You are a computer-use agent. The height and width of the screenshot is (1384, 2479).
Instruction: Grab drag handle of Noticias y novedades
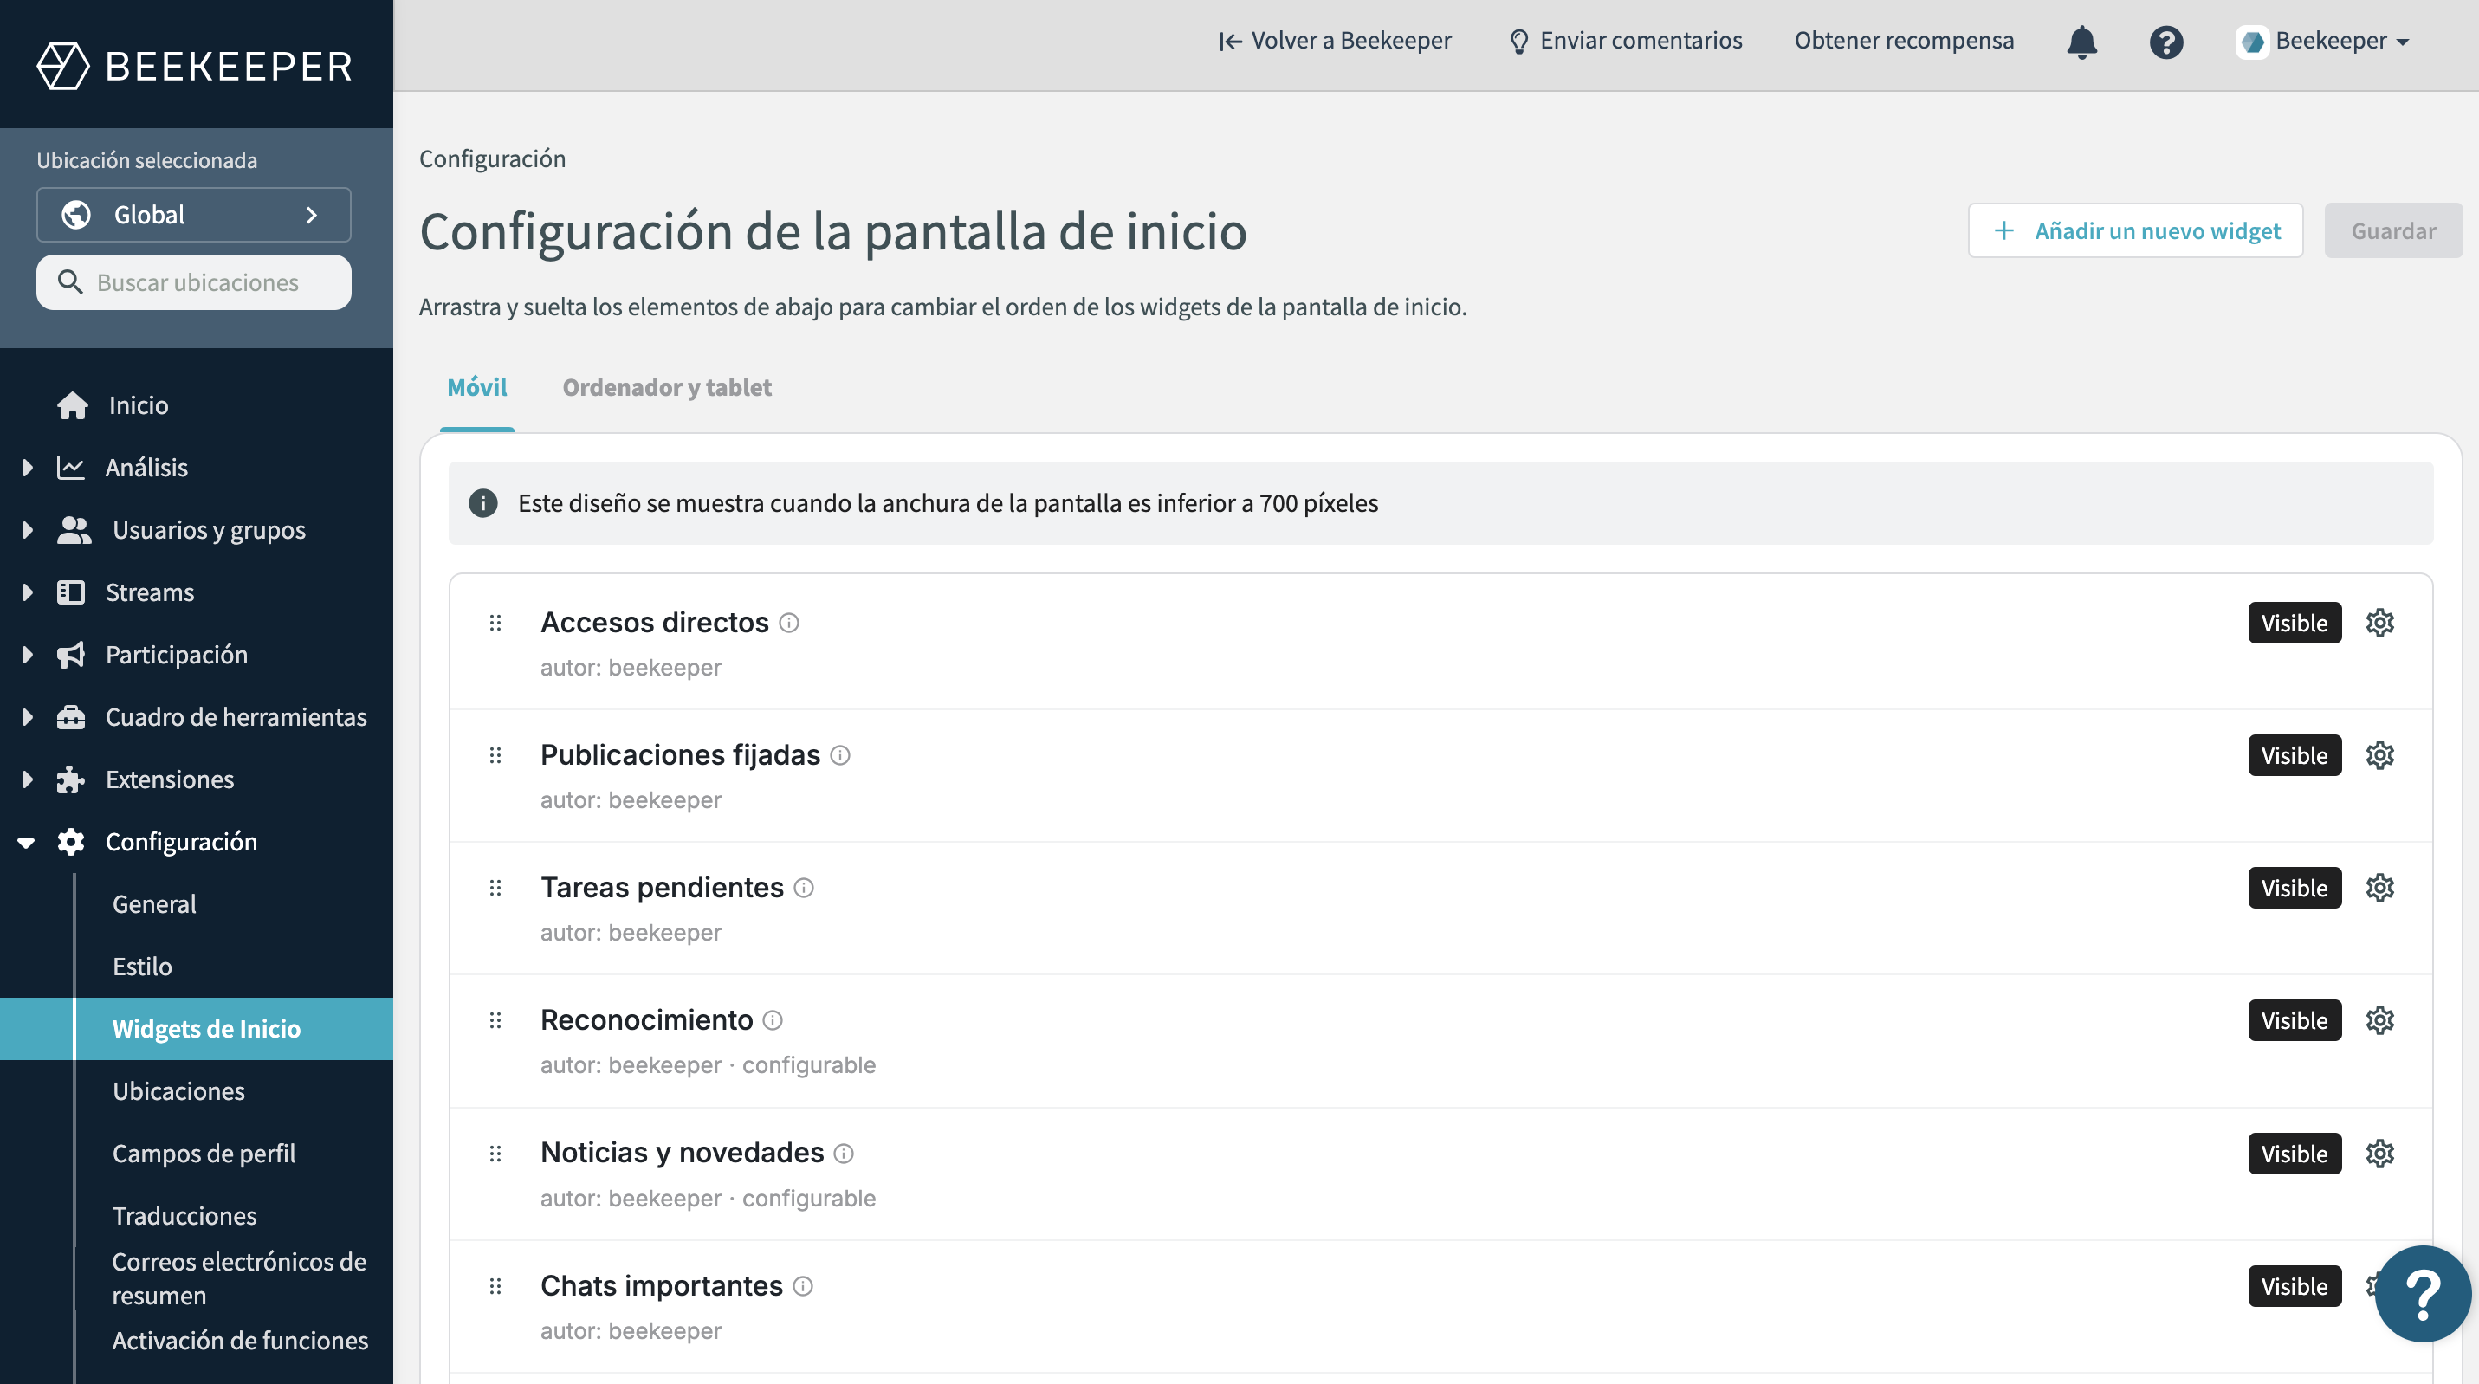click(x=495, y=1153)
